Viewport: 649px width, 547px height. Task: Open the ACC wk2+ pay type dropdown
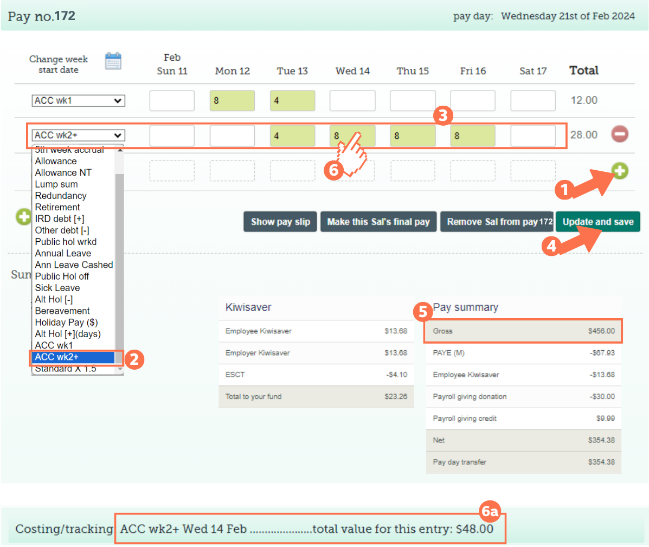(78, 136)
